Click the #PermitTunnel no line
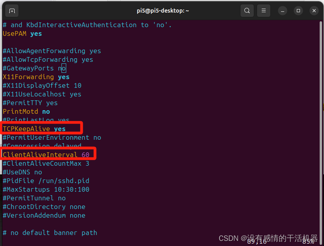Screen dimensions: 324x246 pyautogui.click(x=34, y=198)
